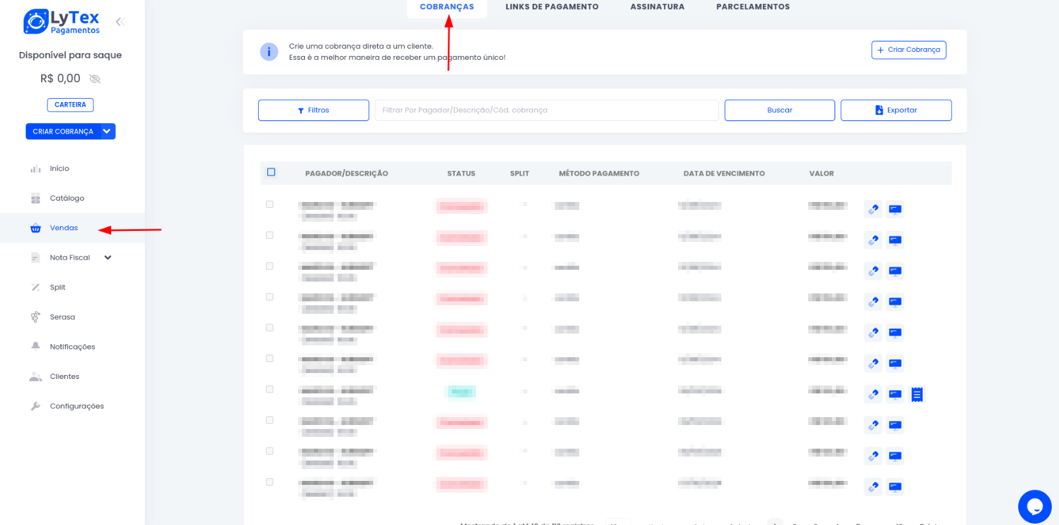1059x525 pixels.
Task: Open the ASSINATURA tab
Action: [658, 7]
